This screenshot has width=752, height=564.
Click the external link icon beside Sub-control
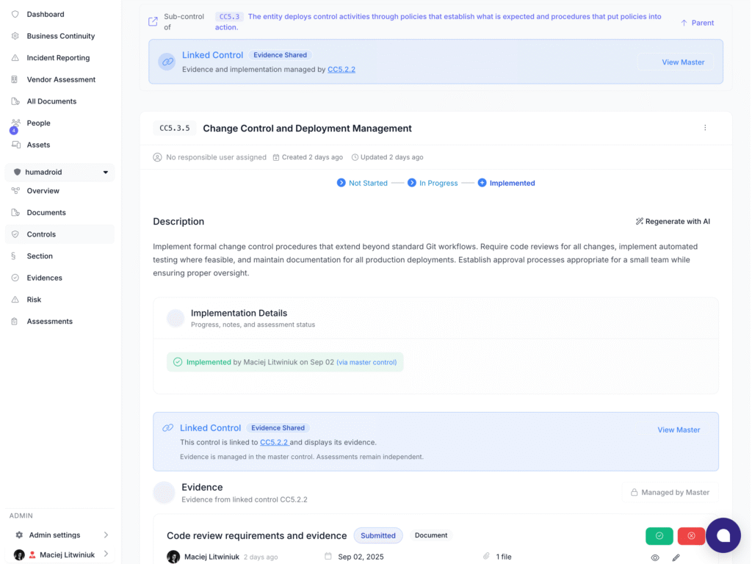[x=153, y=21]
